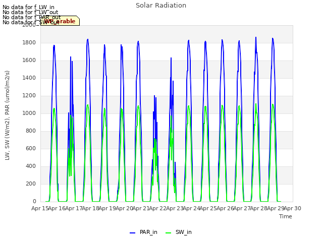Click the 1800 y-axis tick label
Viewport: 323px width, 242px height.
tap(29, 42)
